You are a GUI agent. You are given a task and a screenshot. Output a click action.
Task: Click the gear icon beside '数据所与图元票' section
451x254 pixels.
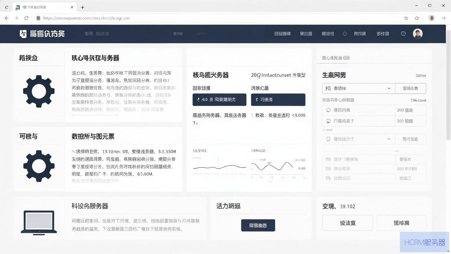(39, 166)
